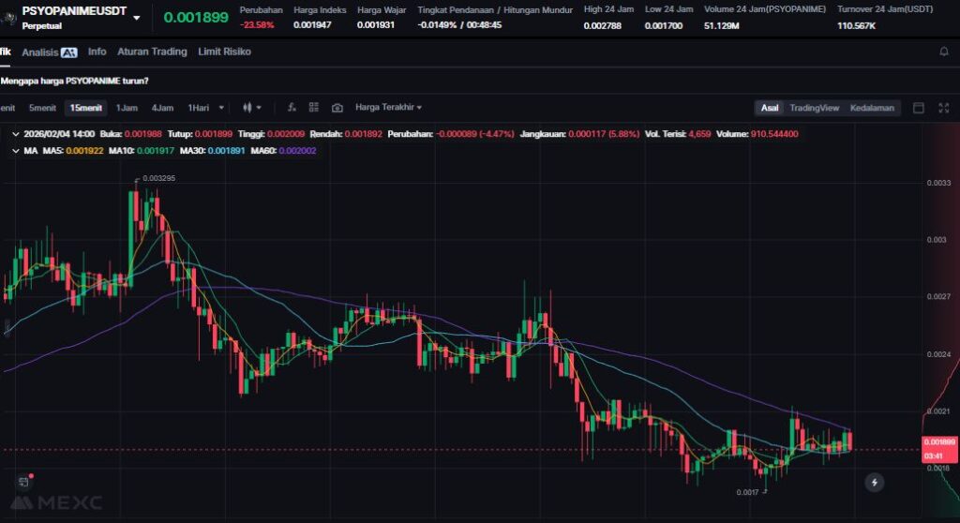Switch to the Limit Risiko tab
This screenshot has height=523, width=960.
pos(224,52)
